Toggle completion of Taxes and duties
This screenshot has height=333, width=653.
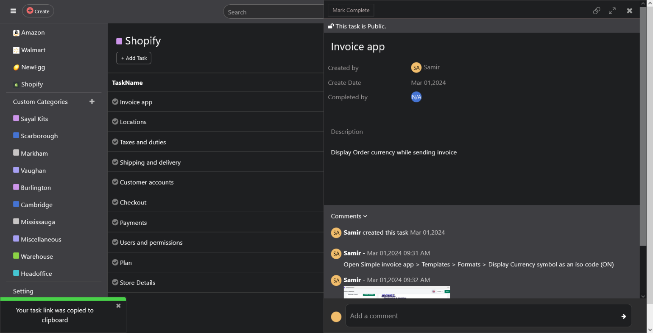115,142
